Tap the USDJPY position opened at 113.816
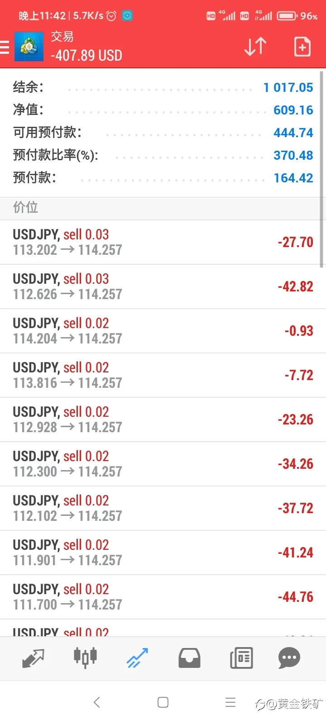 coord(163,375)
